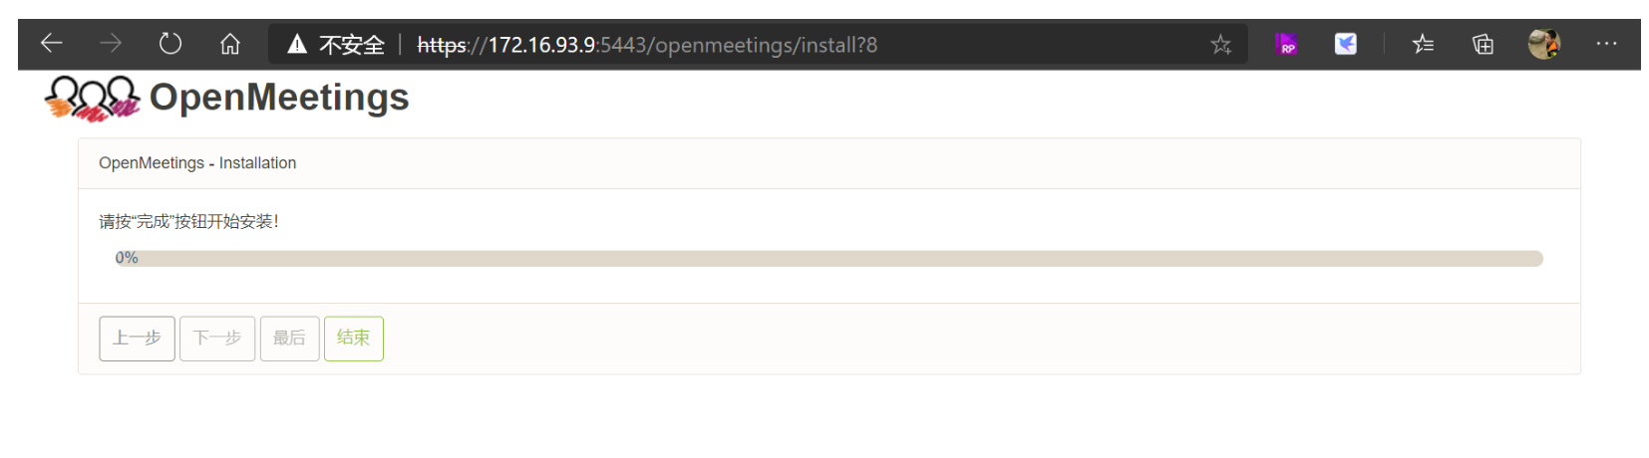Screen dimensions: 1649x458
Task: Click the OpenMeetings title text
Action: click(x=279, y=98)
